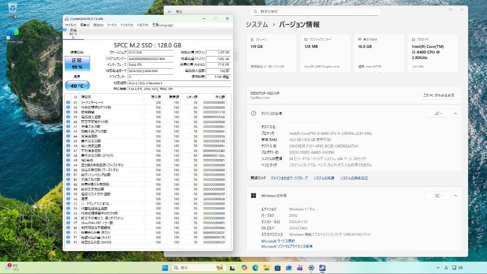Open Microsoft ソフトウェアライセンス条項 link
Viewport: 487px width, 274px height.
point(287,247)
